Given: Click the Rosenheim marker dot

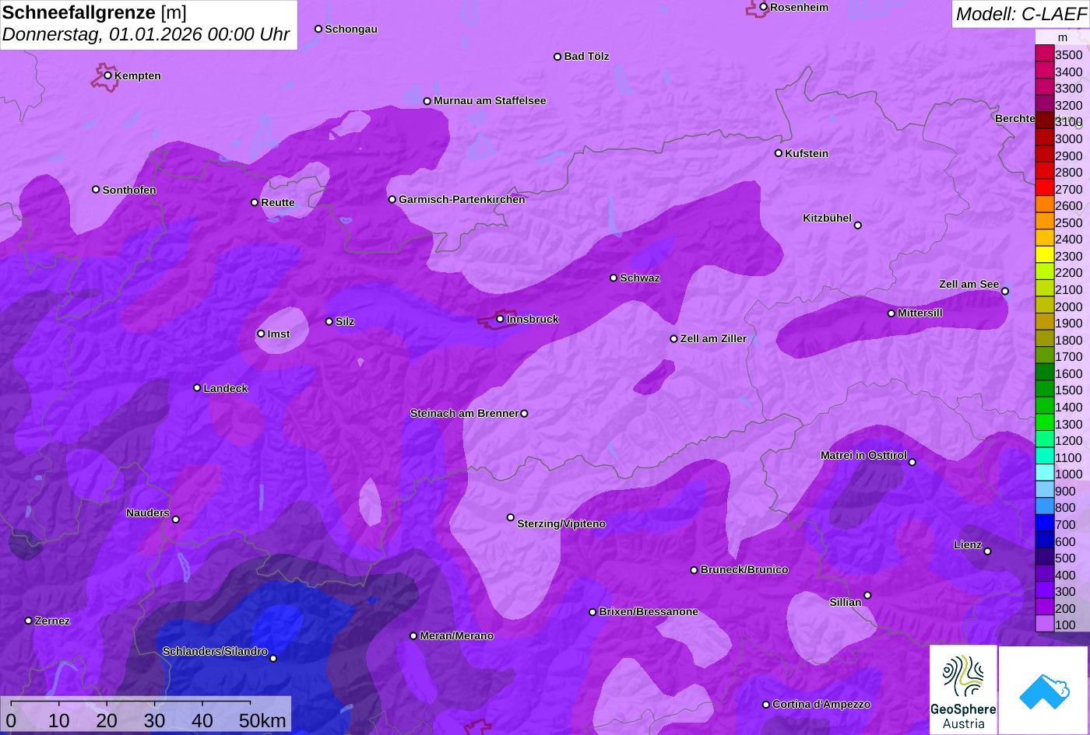Looking at the screenshot, I should [x=764, y=7].
